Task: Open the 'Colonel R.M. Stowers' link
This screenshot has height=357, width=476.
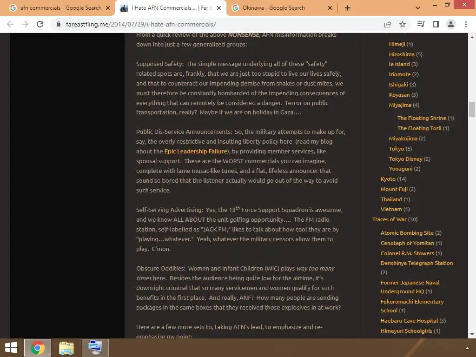Action: click(x=407, y=253)
